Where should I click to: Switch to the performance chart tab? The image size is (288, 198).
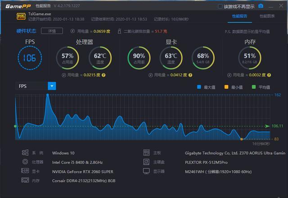pos(267,16)
